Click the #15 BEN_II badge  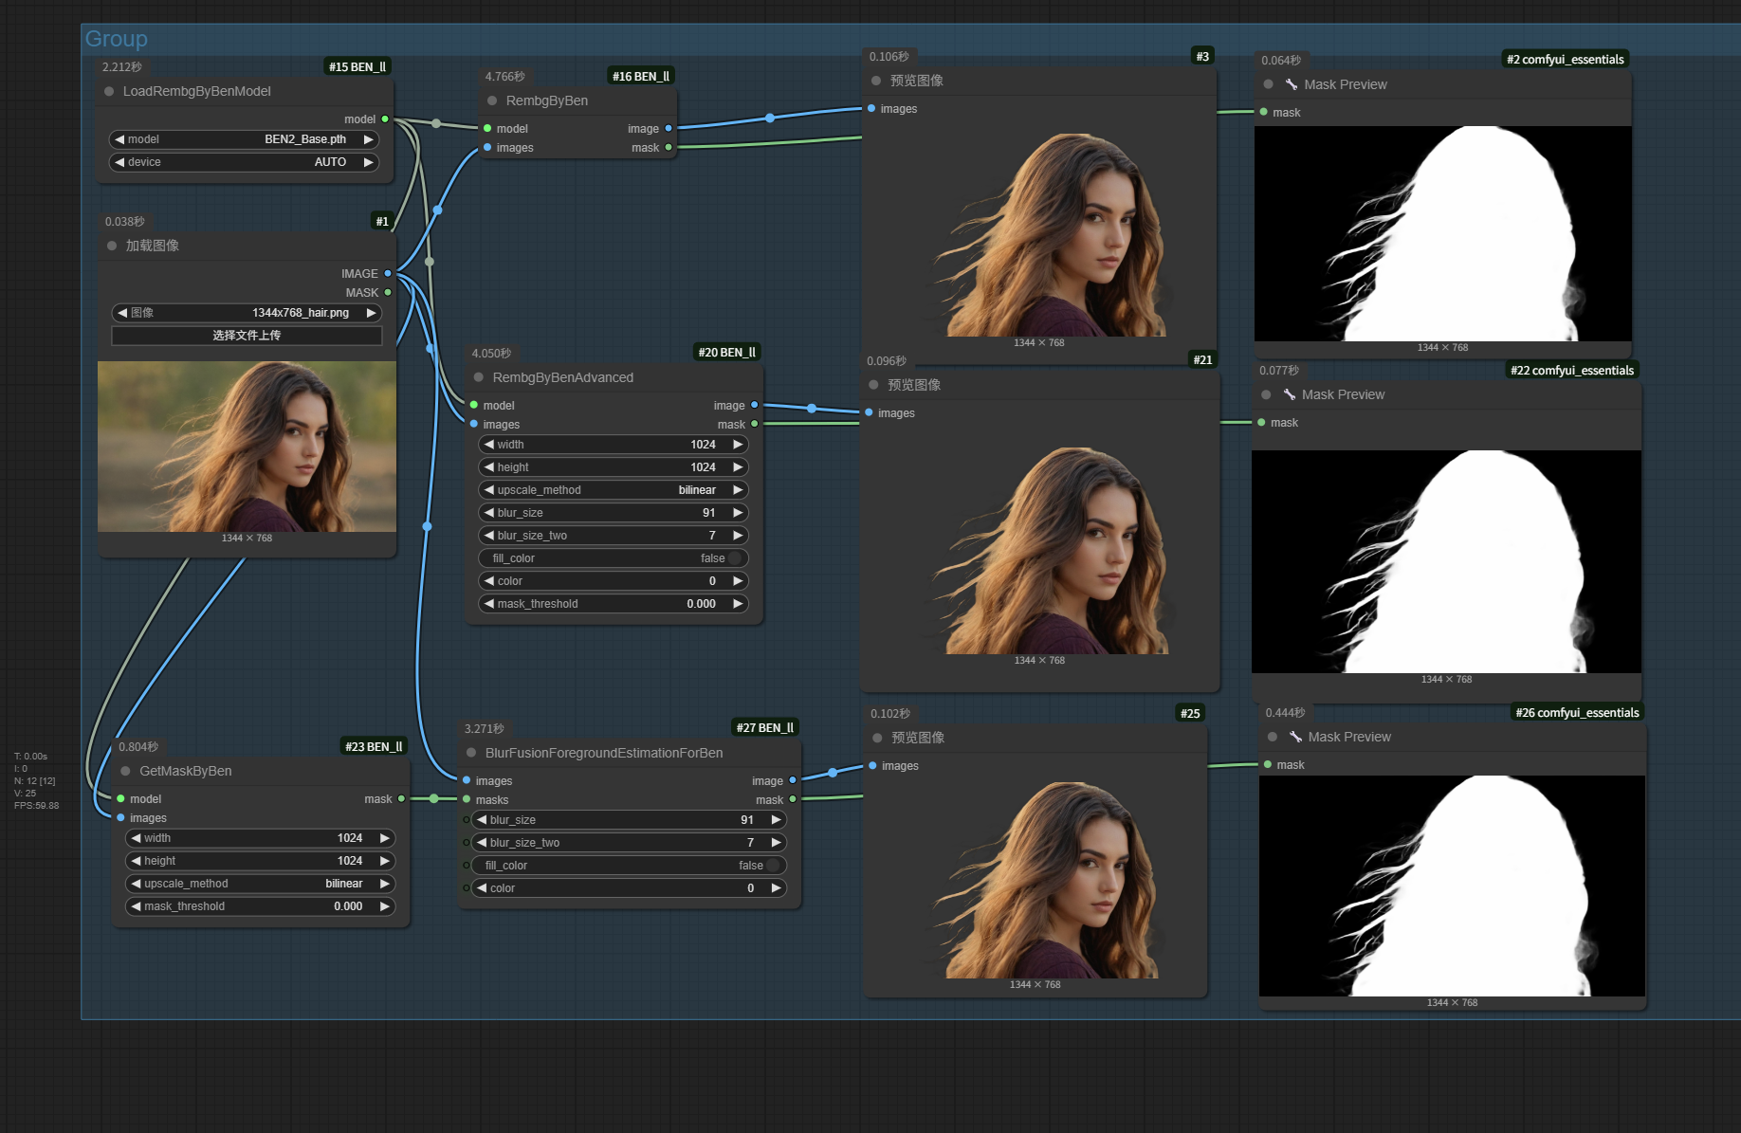tap(357, 67)
